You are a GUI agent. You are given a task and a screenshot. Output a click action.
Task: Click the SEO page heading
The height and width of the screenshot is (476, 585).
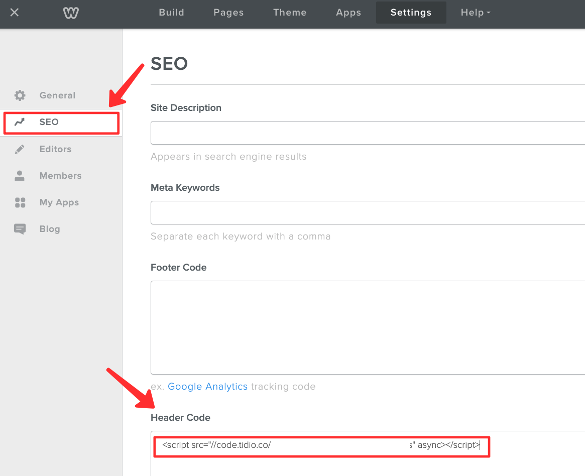[169, 63]
